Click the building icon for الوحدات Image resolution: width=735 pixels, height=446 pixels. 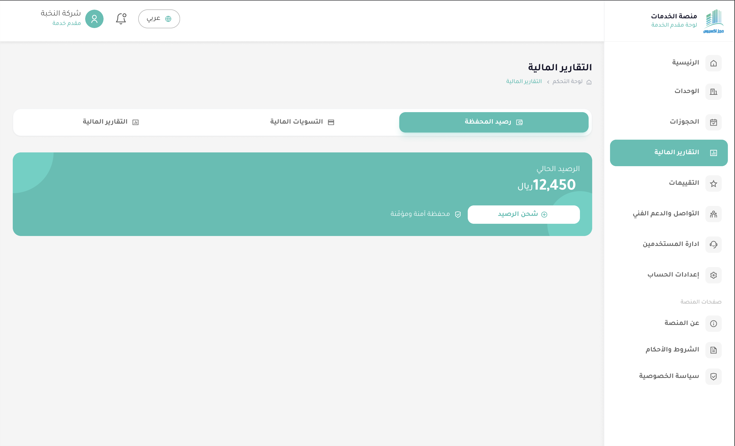pyautogui.click(x=713, y=92)
